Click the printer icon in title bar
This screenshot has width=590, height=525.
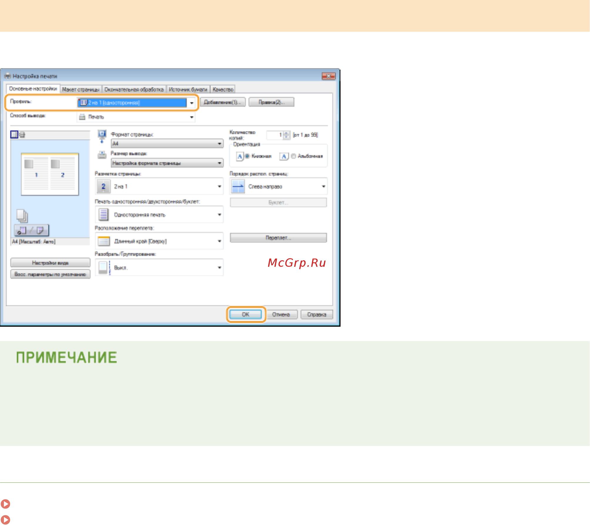pyautogui.click(x=8, y=76)
